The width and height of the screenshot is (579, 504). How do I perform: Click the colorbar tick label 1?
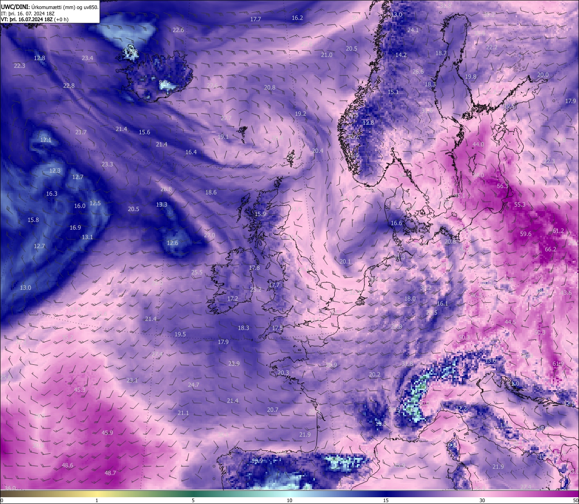(x=97, y=500)
